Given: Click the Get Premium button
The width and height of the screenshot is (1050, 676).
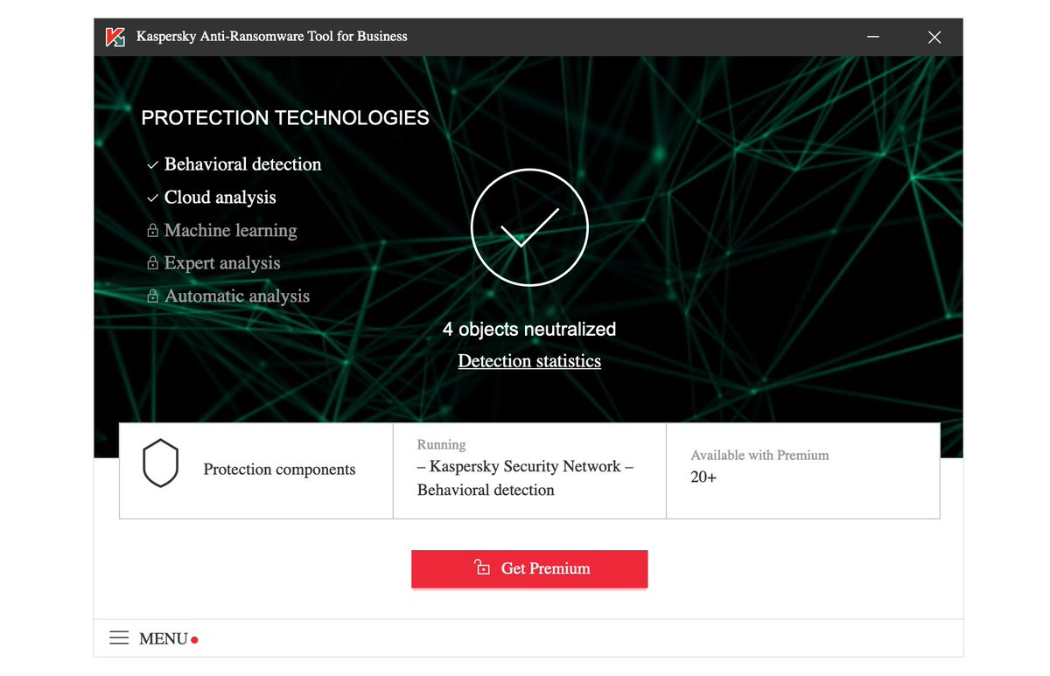Looking at the screenshot, I should (x=529, y=568).
